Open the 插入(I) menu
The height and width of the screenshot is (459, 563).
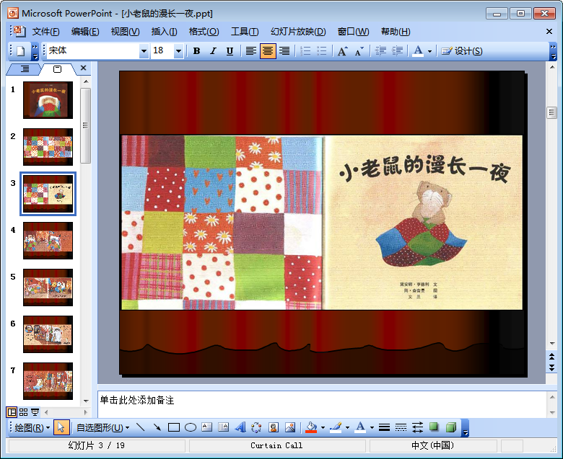click(164, 32)
